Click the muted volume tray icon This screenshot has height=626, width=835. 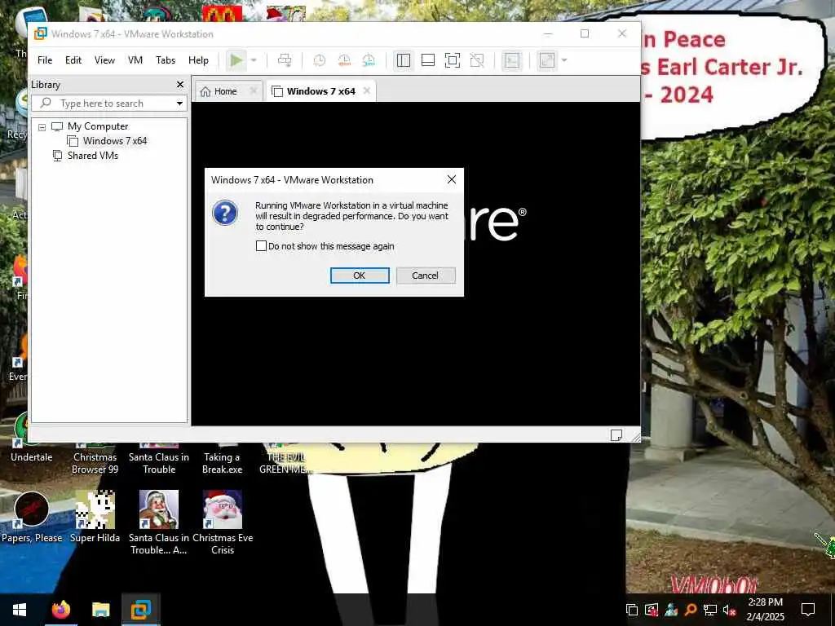click(x=729, y=610)
